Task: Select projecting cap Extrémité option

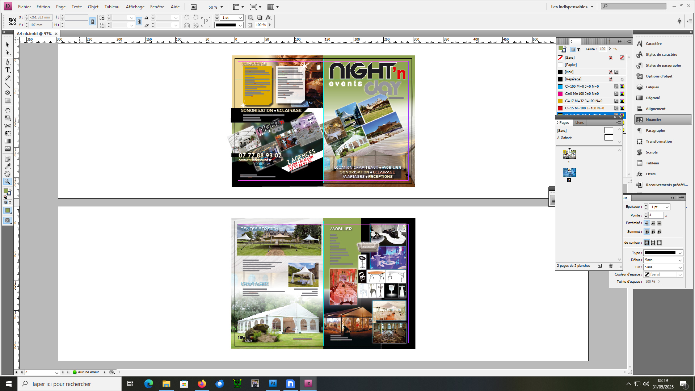Action: click(x=659, y=223)
